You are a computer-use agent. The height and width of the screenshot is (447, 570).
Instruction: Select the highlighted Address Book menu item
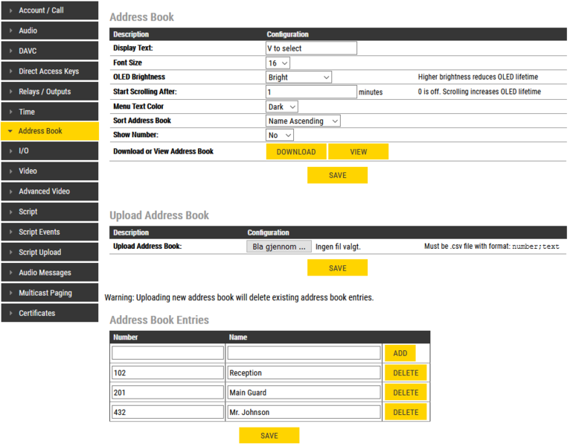coord(50,131)
